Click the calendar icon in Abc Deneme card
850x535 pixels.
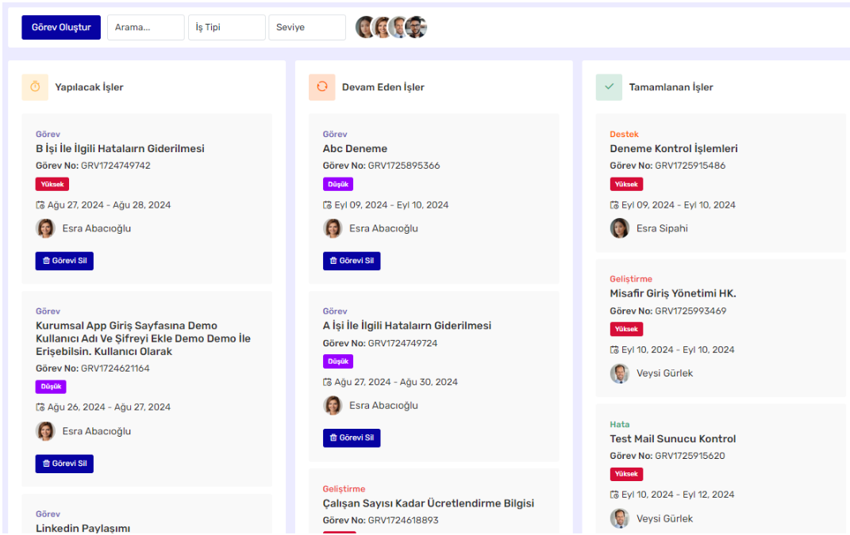(x=327, y=205)
